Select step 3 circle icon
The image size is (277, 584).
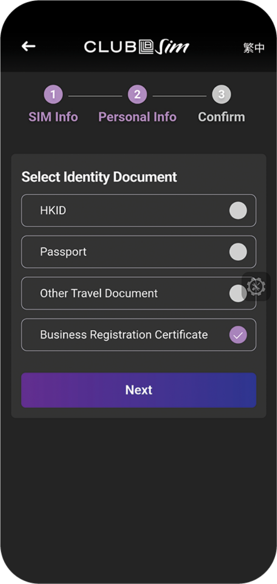click(221, 95)
